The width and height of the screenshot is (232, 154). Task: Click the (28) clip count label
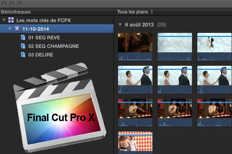tap(161, 25)
